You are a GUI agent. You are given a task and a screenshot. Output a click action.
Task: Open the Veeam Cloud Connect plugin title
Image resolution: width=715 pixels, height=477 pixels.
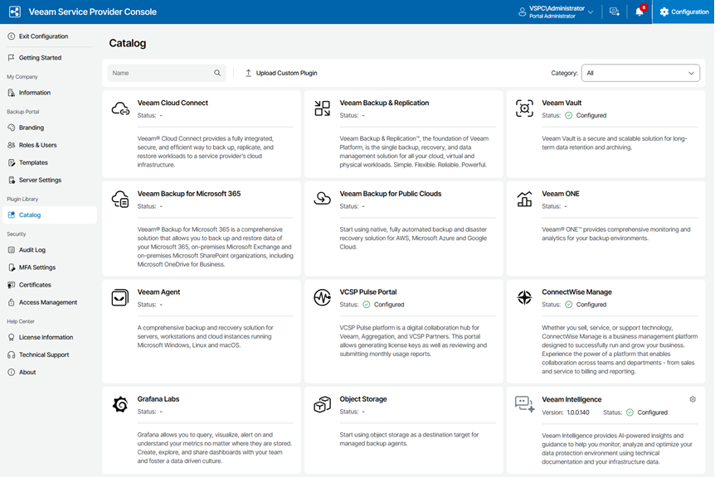[173, 103]
